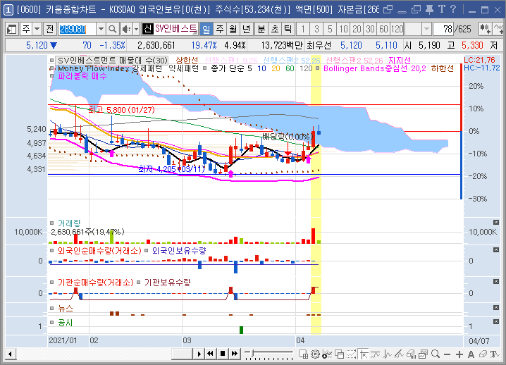This screenshot has height=365, width=506.
Task: Click the overlapping windows icon
Action: click(x=339, y=354)
